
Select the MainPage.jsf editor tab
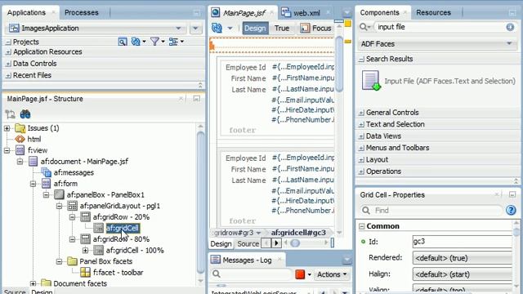[x=244, y=13]
